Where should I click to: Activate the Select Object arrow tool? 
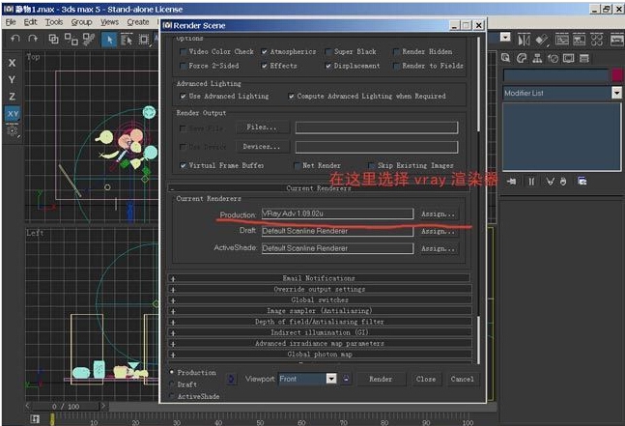(109, 40)
